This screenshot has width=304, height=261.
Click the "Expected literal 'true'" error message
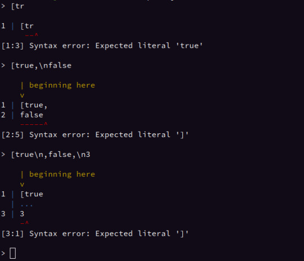(149, 46)
